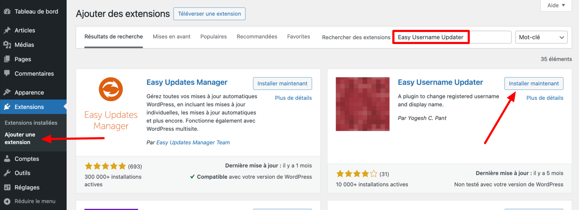Expand the Aide help dropdown
This screenshot has width=579, height=210.
(556, 5)
